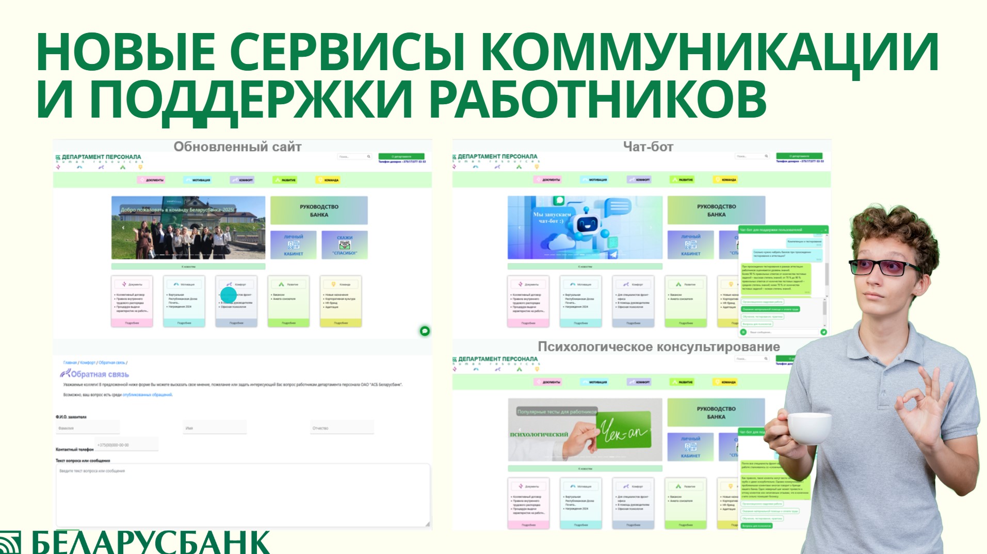Click the Обратная связь heading icon

pyautogui.click(x=65, y=373)
